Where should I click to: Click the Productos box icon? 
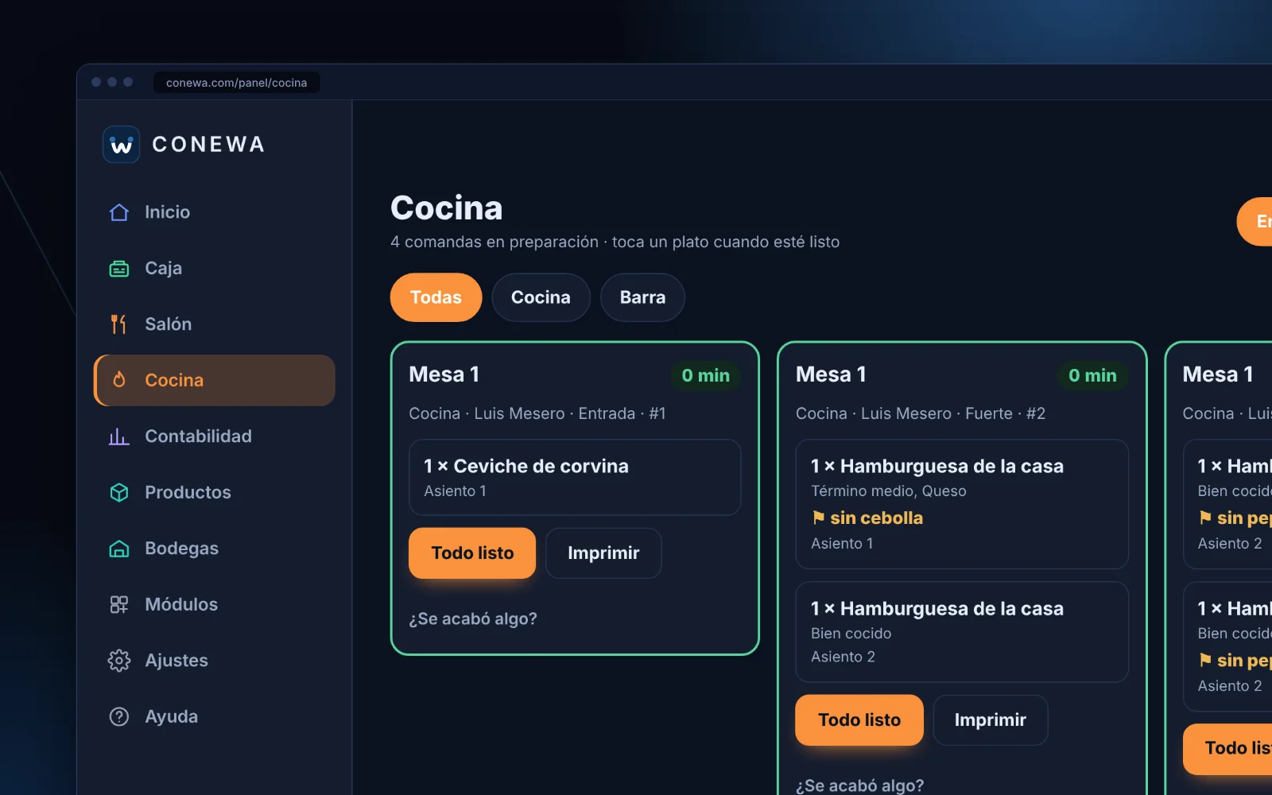119,493
